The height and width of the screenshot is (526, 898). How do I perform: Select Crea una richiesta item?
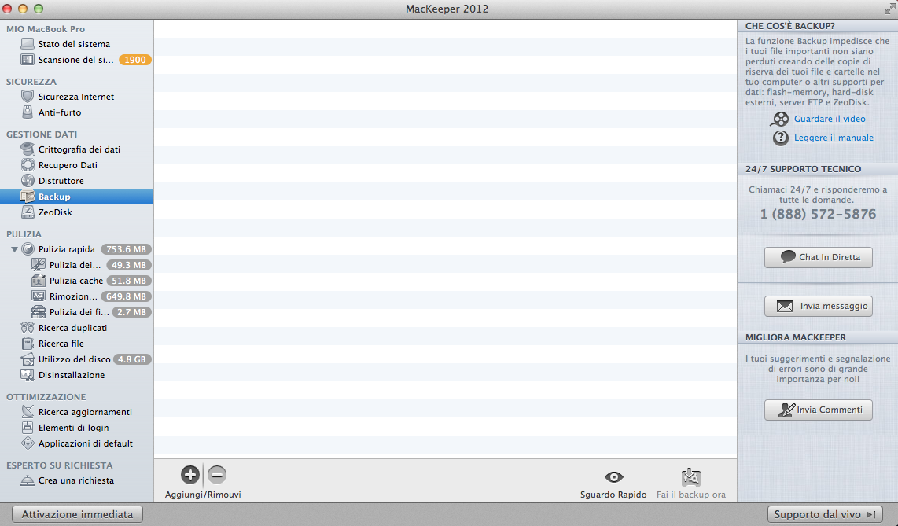coord(77,480)
